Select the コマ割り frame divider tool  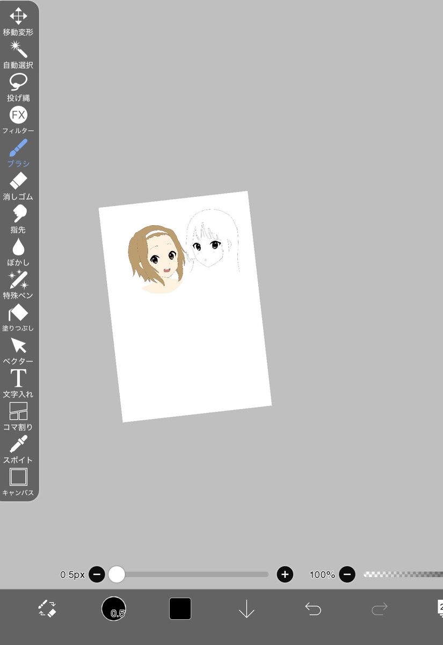pos(18,417)
